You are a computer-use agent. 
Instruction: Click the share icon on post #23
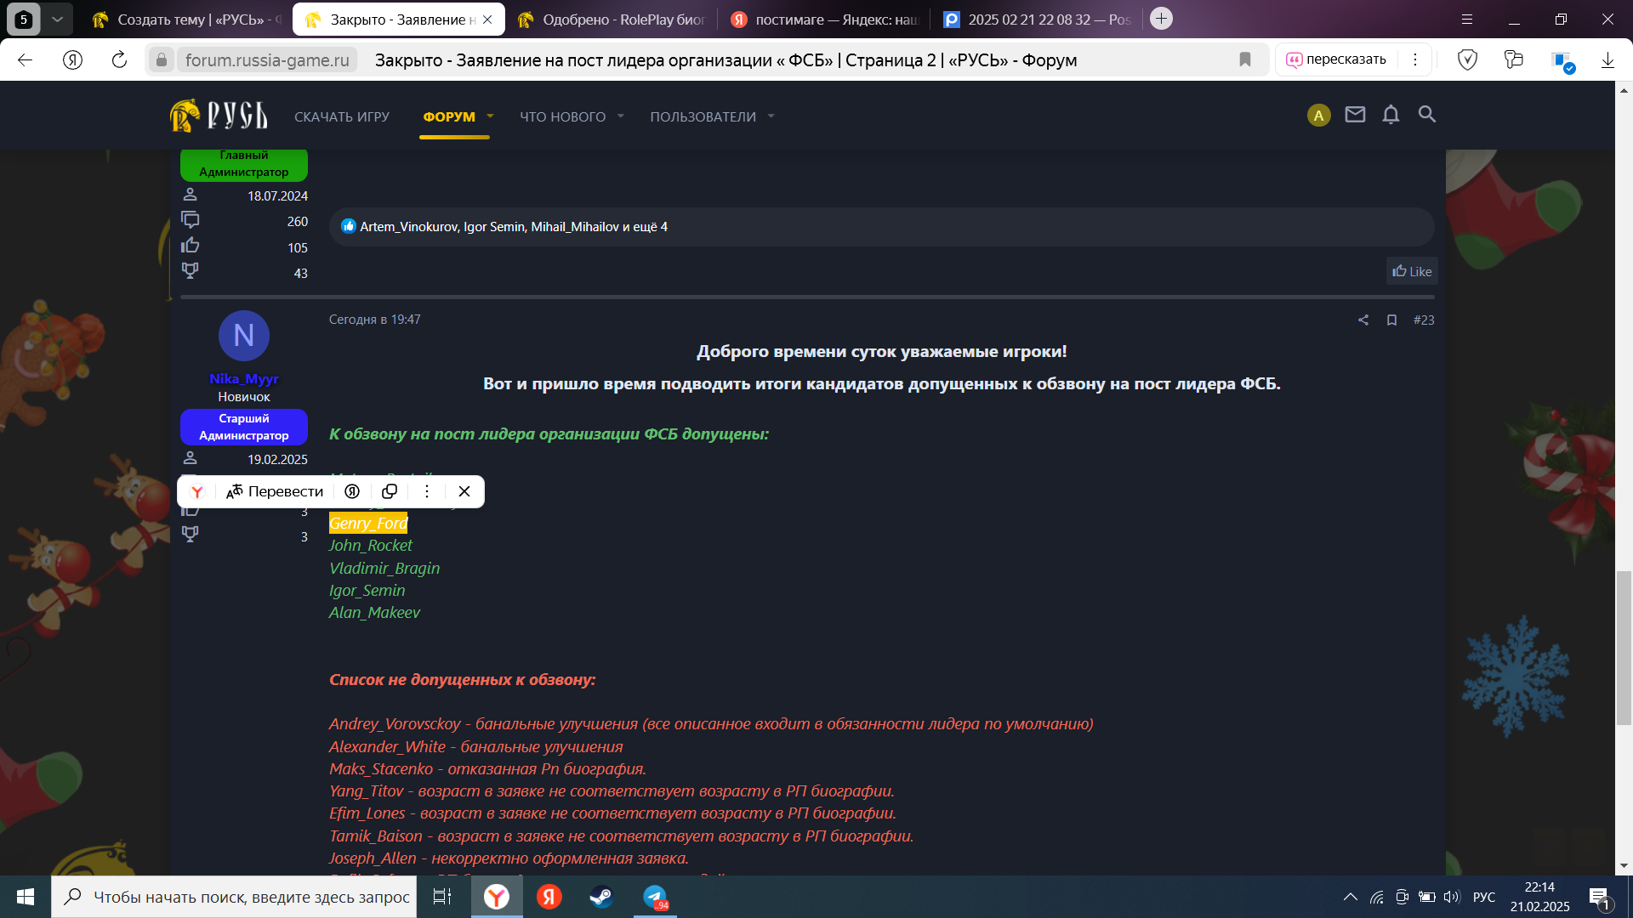1363,320
